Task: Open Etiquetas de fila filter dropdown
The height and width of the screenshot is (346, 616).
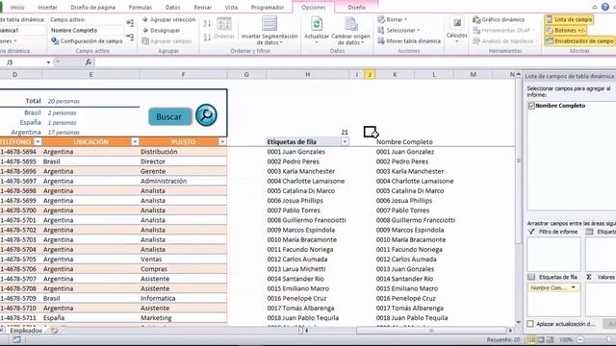Action: pos(345,141)
